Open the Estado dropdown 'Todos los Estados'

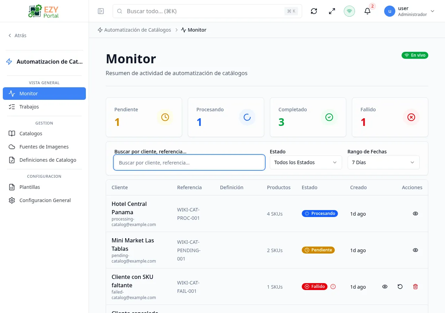tap(306, 162)
